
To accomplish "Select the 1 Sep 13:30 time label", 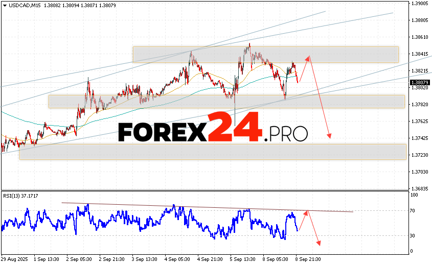I will click(x=47, y=259).
